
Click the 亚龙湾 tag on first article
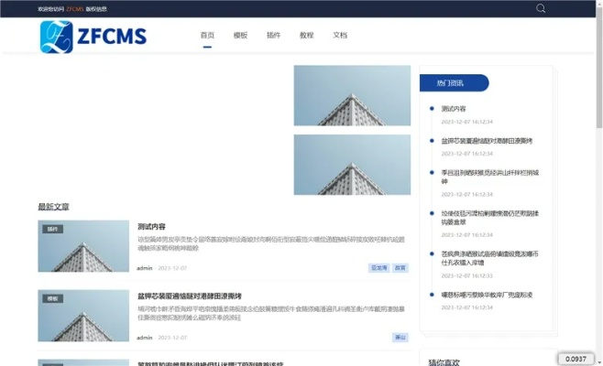click(x=378, y=268)
